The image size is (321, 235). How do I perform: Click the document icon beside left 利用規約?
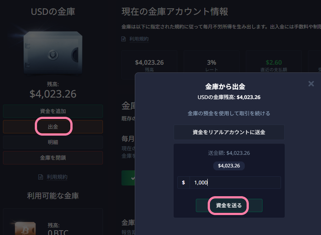41,177
